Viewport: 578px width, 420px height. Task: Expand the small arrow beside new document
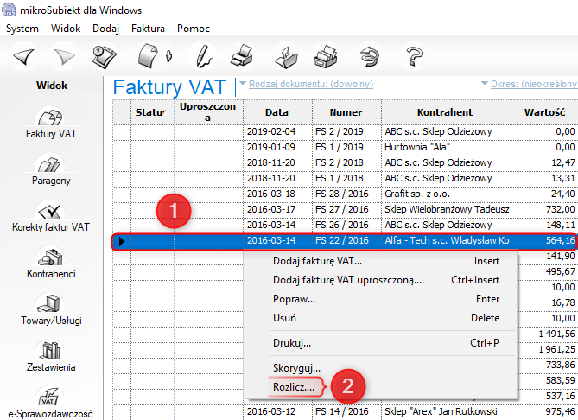tap(168, 56)
